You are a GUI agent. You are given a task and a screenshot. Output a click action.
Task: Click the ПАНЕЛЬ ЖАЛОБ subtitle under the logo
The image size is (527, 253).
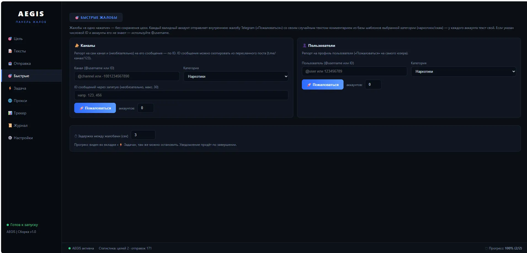pos(31,22)
